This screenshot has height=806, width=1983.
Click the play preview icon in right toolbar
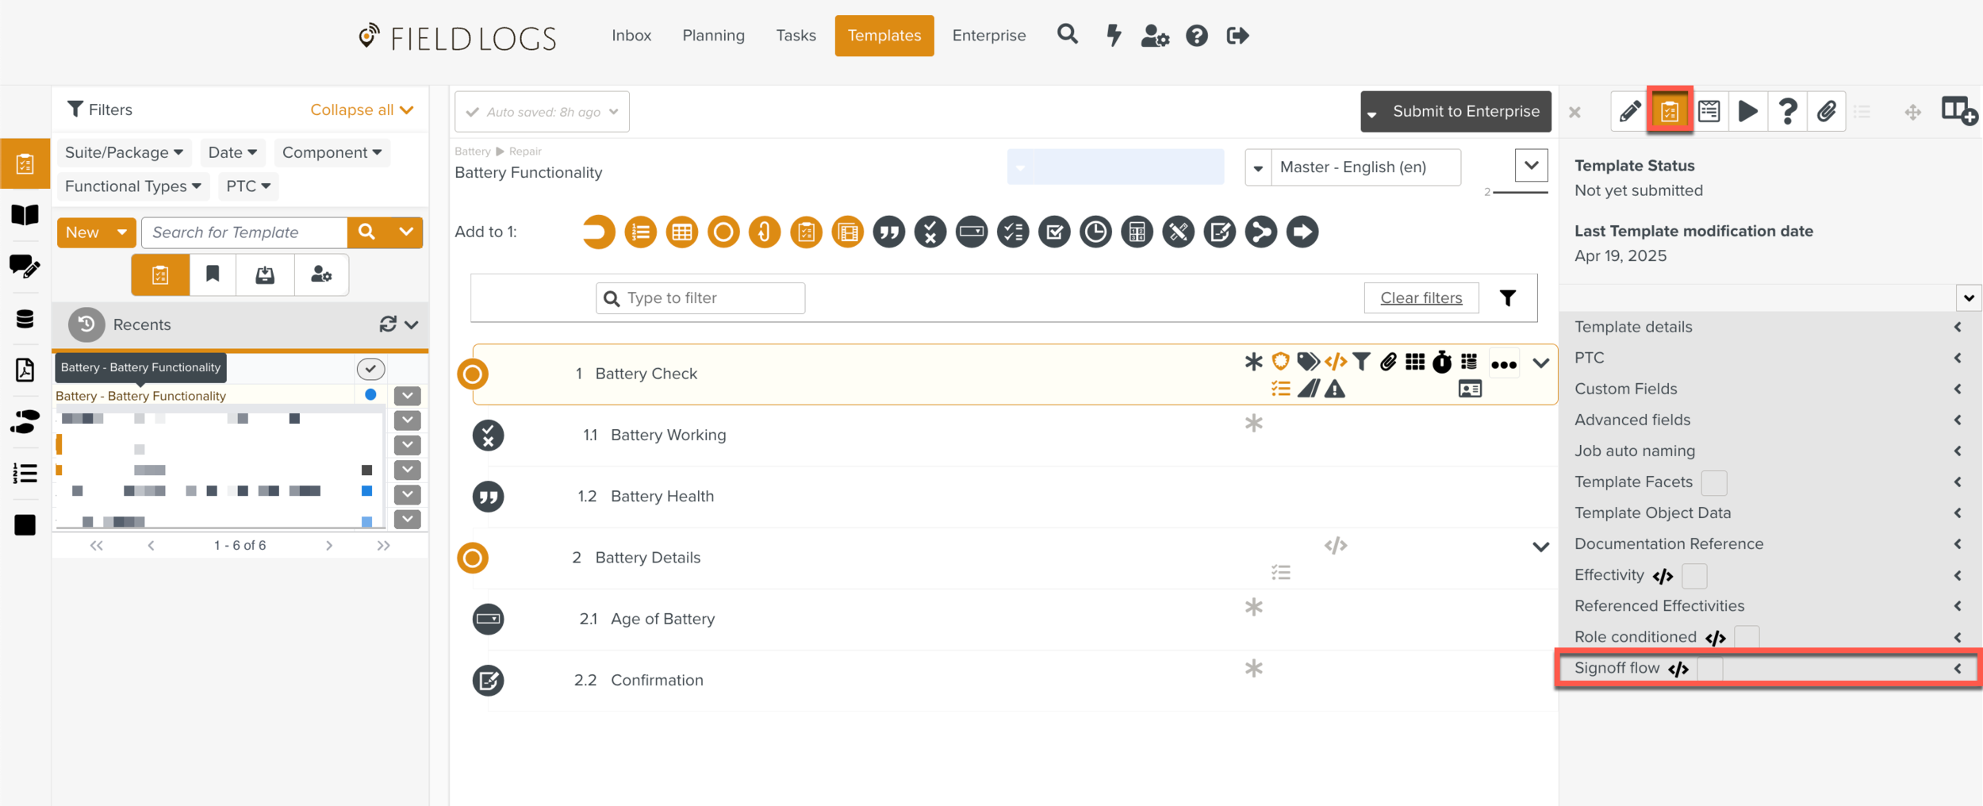1747,112
